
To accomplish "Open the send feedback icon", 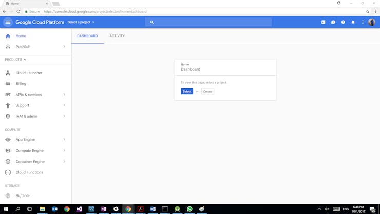I will [x=333, y=22].
